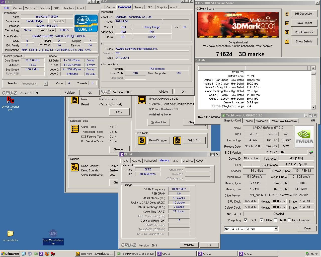Click the Batch Run icon in Pro Tools
The width and height of the screenshot is (321, 257).
[x=177, y=140]
